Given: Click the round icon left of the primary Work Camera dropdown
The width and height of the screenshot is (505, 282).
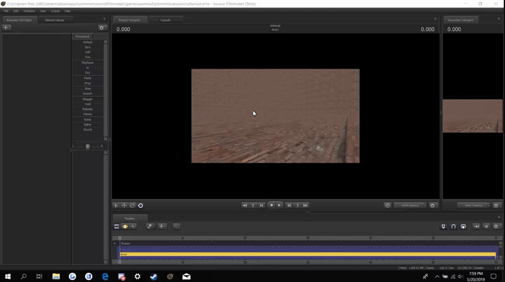Looking at the screenshot, I should [x=388, y=206].
